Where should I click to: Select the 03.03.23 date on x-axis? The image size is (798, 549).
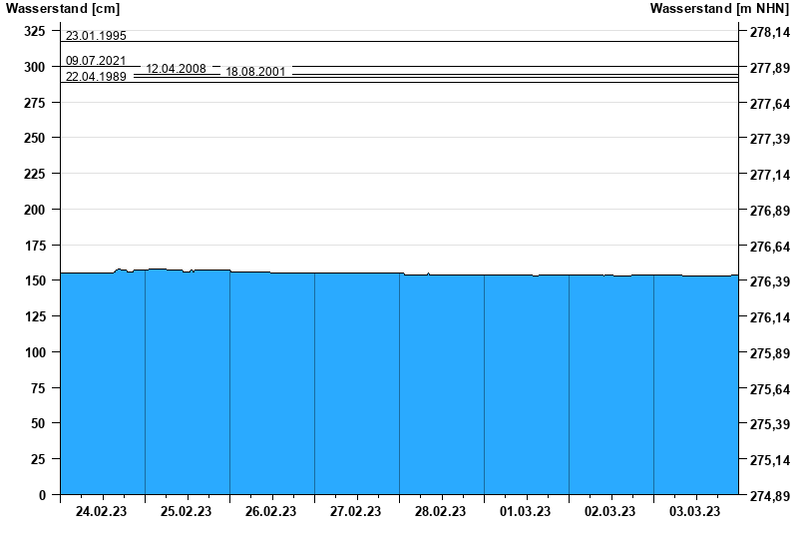pos(695,512)
